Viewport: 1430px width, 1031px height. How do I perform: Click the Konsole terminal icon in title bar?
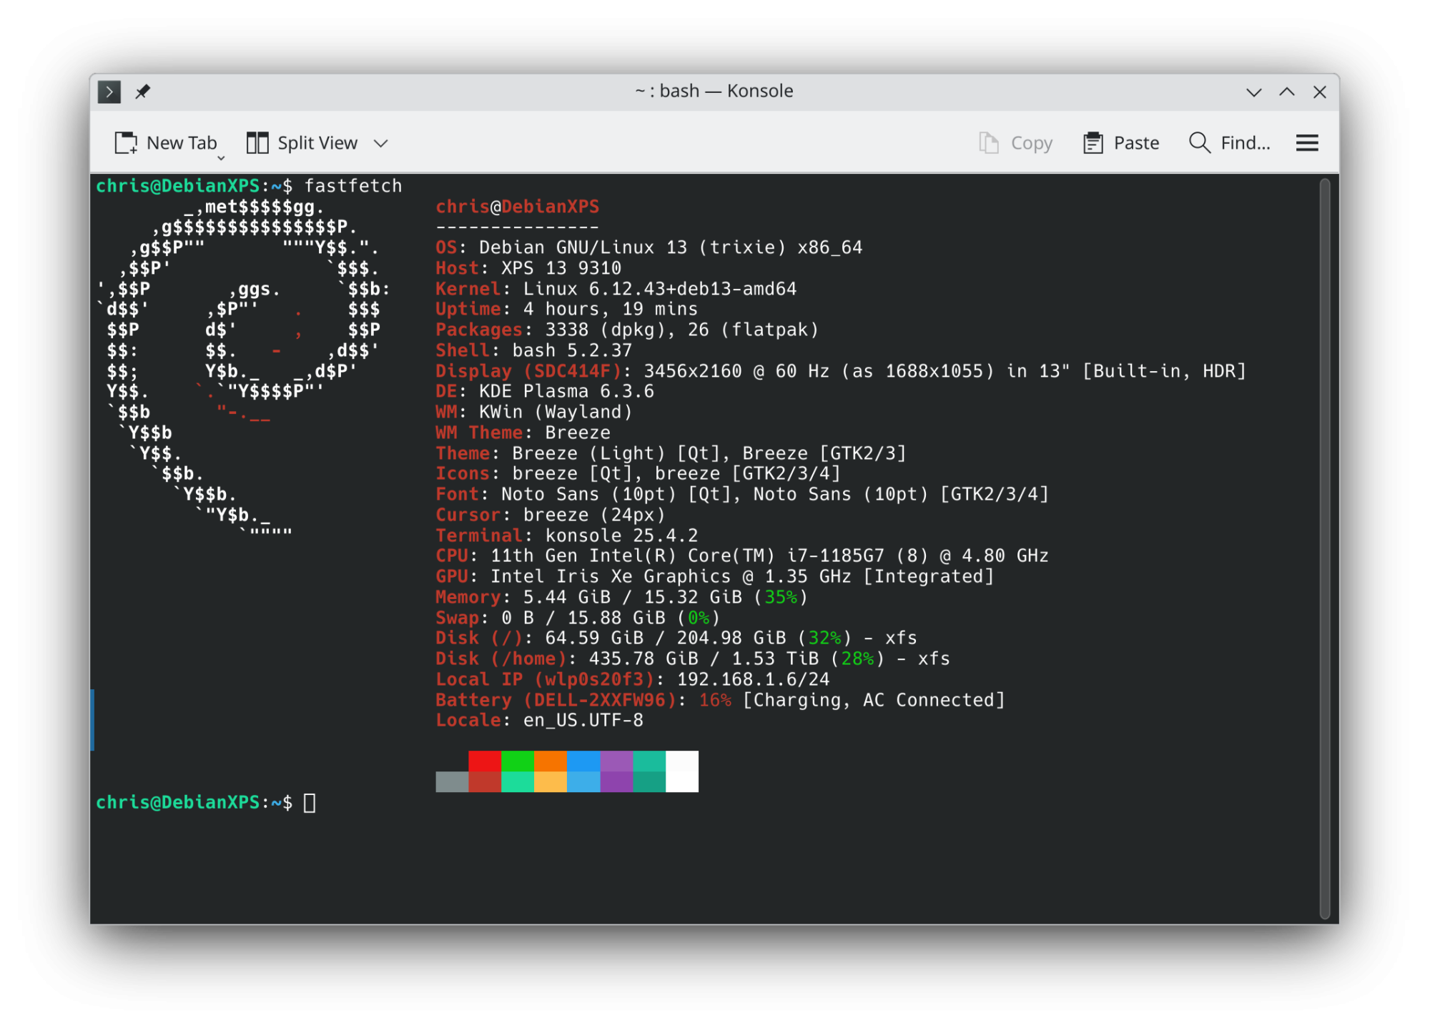[x=109, y=92]
